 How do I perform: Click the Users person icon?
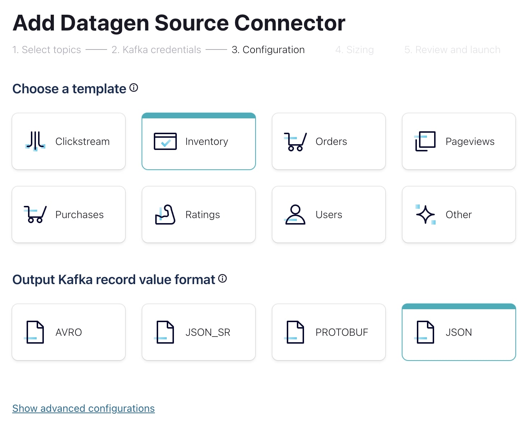(x=295, y=215)
